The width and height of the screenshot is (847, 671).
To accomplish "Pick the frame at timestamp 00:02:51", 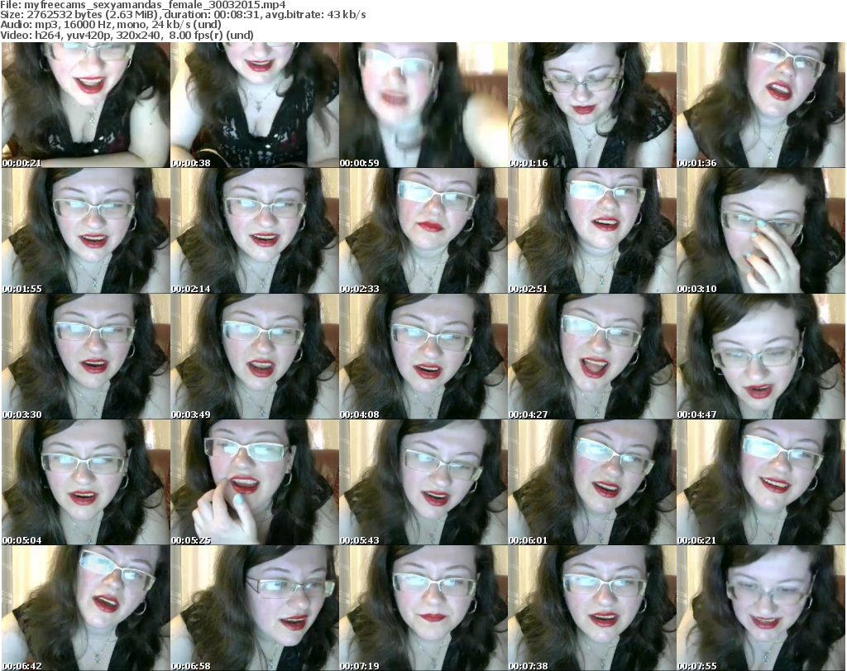I will 592,231.
